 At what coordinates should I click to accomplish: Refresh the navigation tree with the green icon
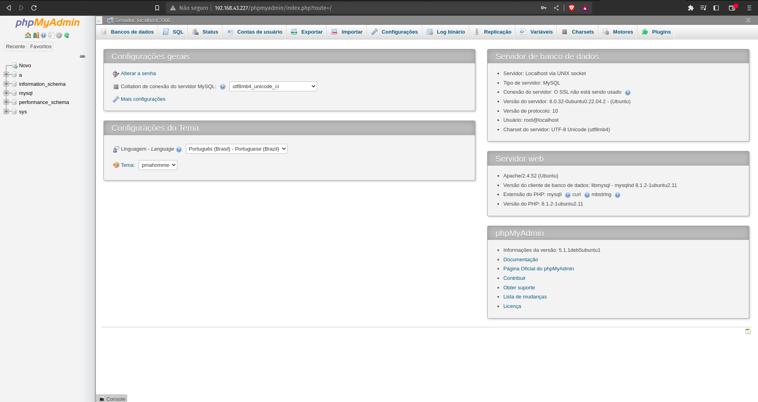click(67, 35)
